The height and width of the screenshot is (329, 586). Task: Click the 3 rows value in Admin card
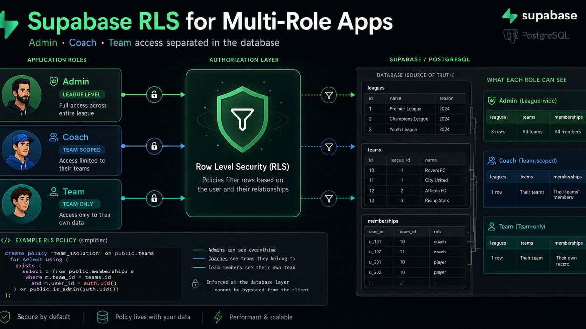pos(498,132)
